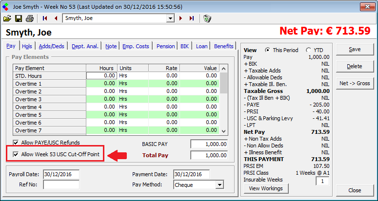Click the save floppy disk icon
The image size is (378, 201).
pyautogui.click(x=19, y=18)
